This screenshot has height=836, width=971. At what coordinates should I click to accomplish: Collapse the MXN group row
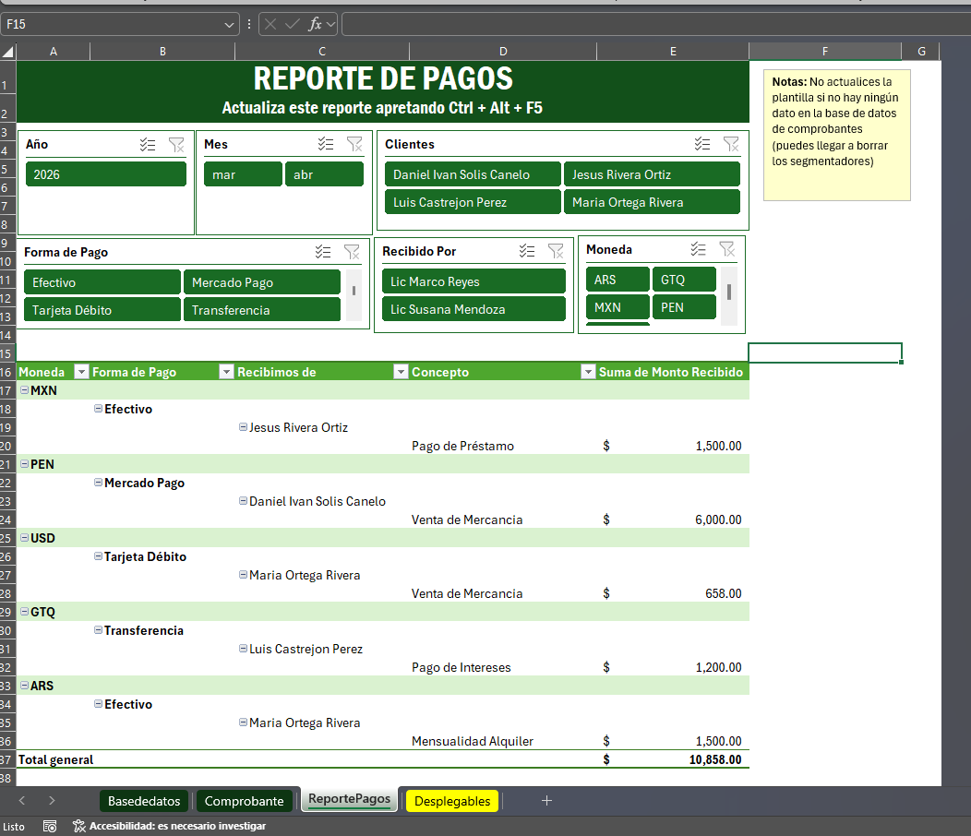pos(25,390)
